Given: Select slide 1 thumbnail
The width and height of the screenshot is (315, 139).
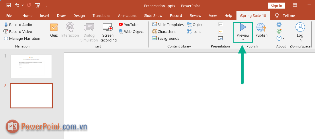Looking at the screenshot, I should [x=31, y=66].
